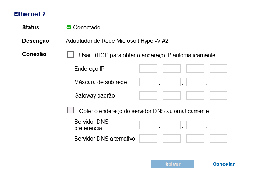Select second octet of Servidor DNS preferencial
The image size is (259, 176).
coord(172,125)
